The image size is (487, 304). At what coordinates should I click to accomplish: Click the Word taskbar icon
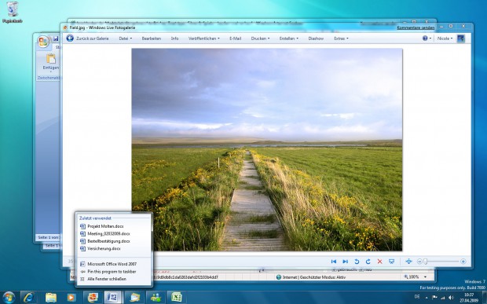pyautogui.click(x=112, y=298)
